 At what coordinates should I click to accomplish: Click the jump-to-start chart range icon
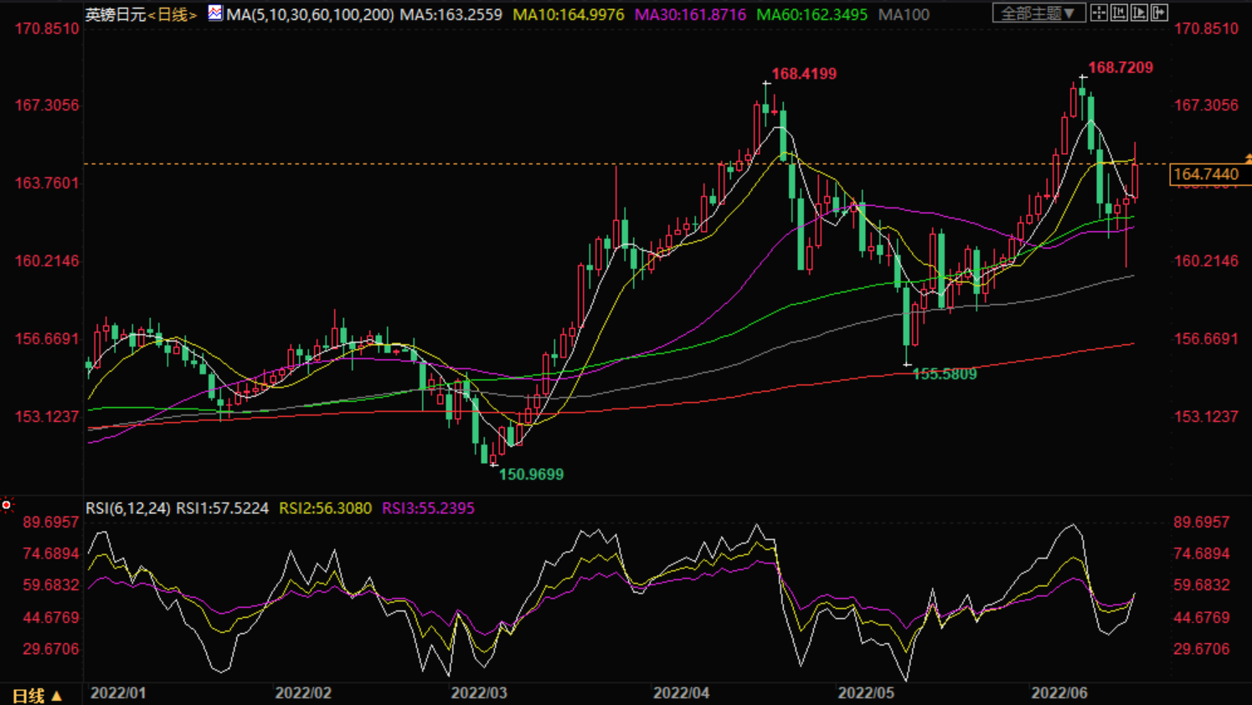click(1119, 13)
